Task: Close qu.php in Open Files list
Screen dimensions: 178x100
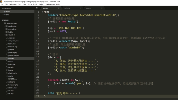Action: tap(3, 14)
